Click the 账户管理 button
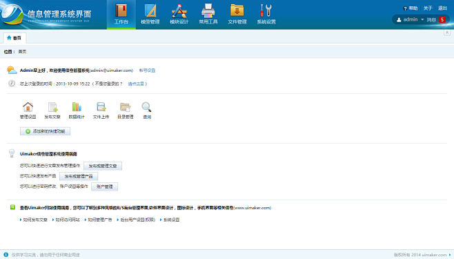 (x=104, y=187)
